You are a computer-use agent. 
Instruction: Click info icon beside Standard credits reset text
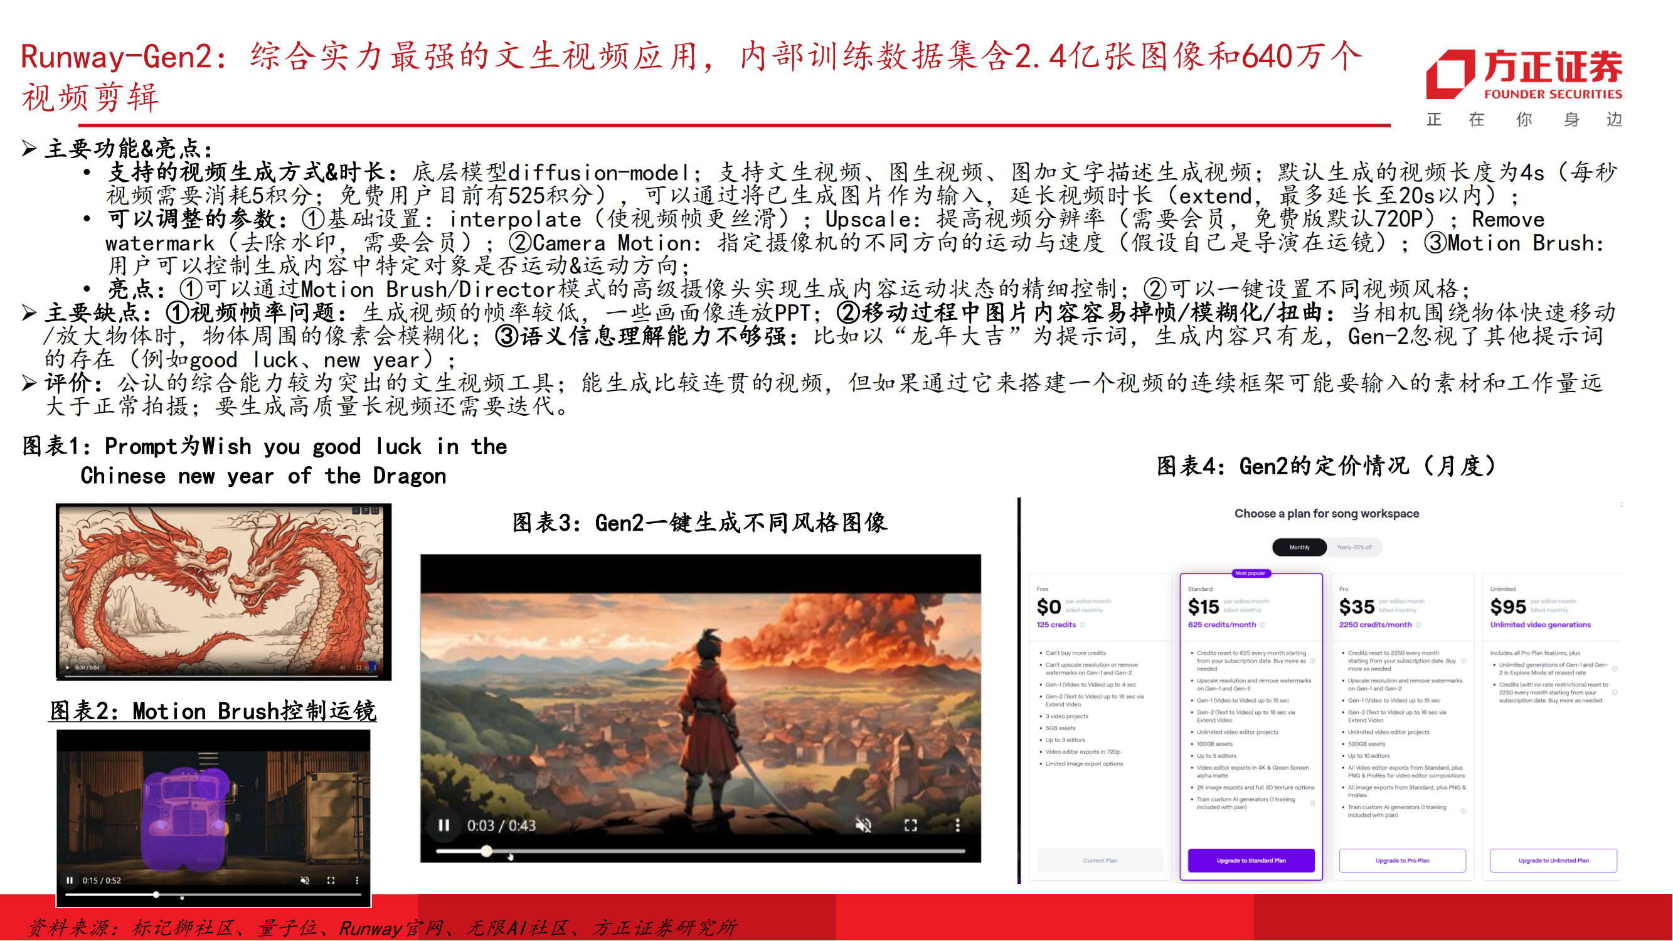click(1312, 661)
